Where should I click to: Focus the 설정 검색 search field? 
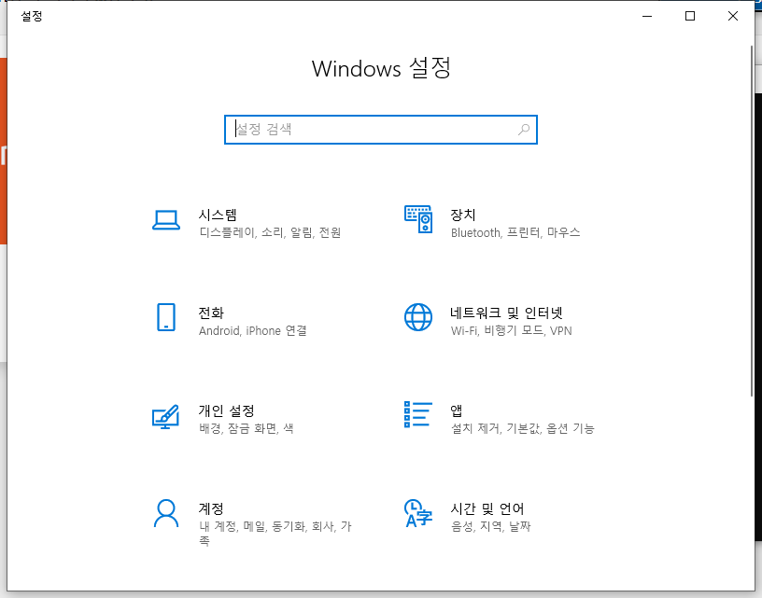[381, 130]
